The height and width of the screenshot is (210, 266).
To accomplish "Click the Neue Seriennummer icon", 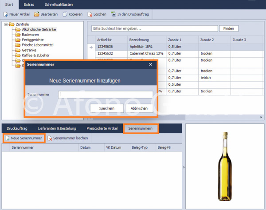I will (x=7, y=138).
